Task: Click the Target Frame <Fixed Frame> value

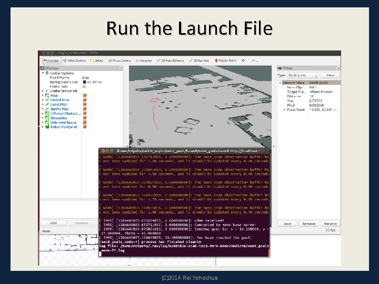Action: (321, 92)
